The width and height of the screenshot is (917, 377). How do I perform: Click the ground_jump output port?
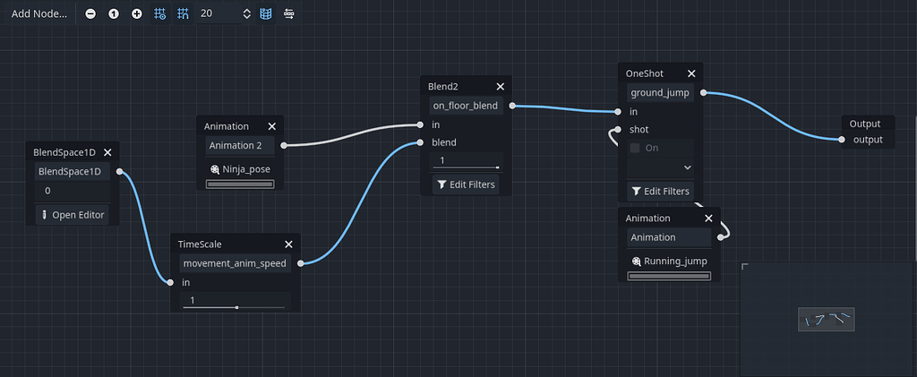pos(704,93)
